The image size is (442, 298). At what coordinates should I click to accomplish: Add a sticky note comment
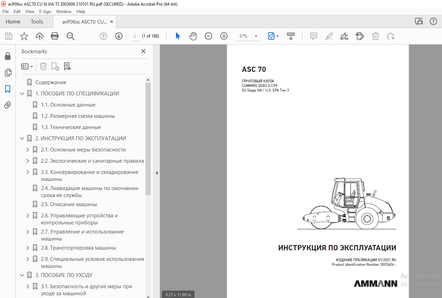(314, 36)
